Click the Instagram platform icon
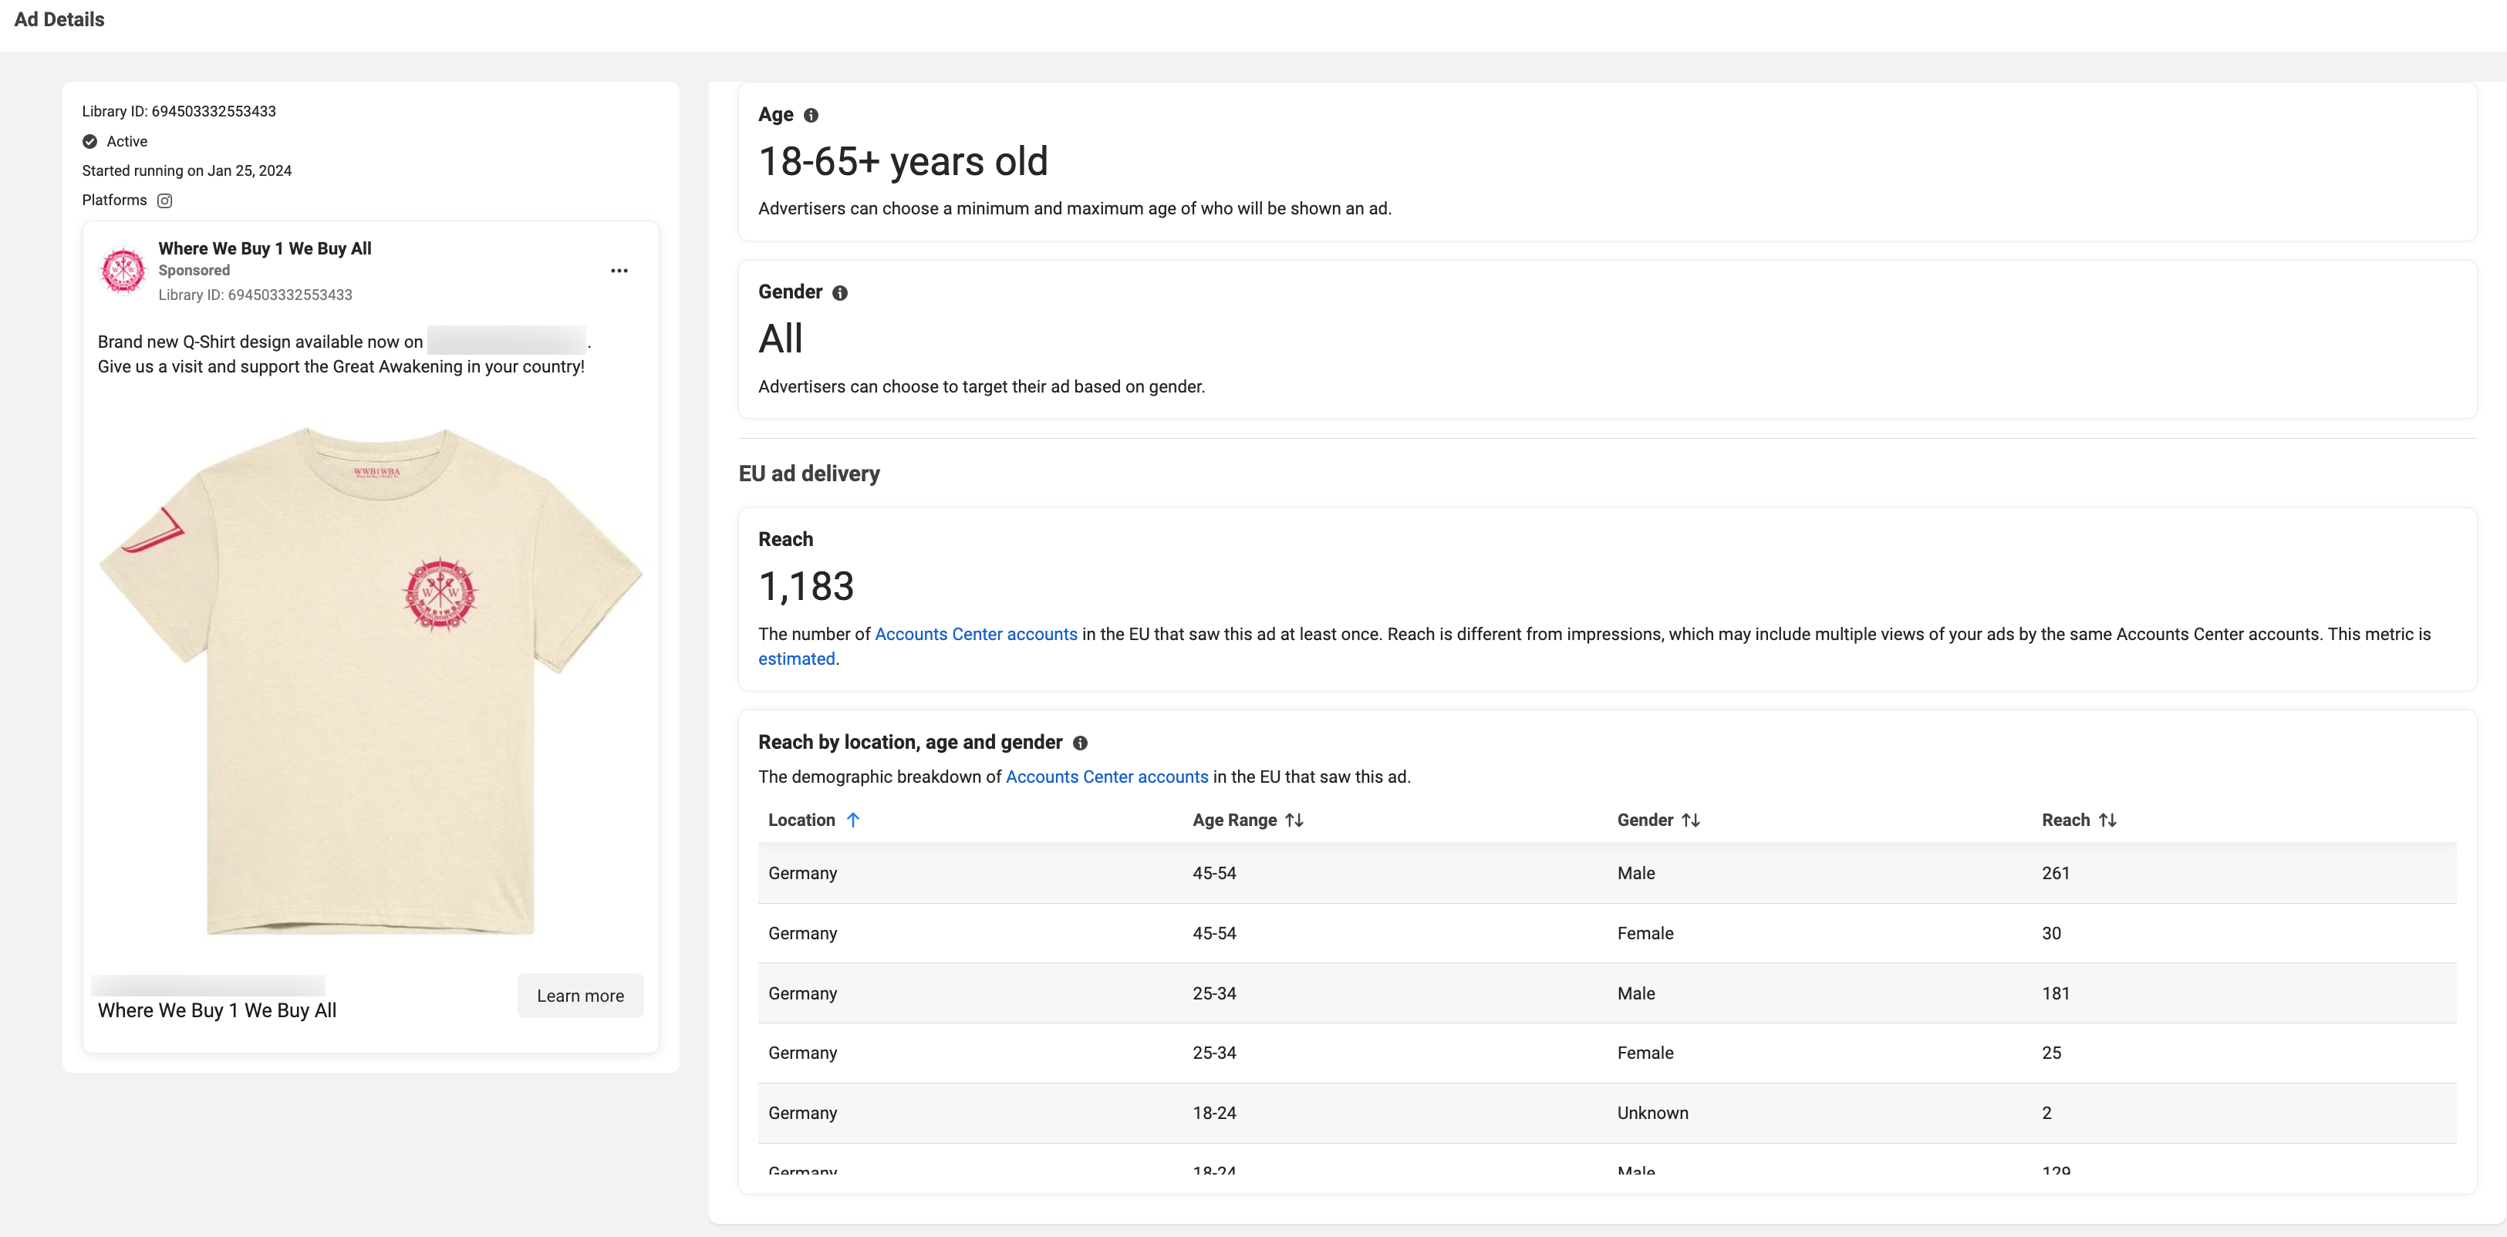Viewport: 2507px width, 1237px height. click(x=164, y=201)
